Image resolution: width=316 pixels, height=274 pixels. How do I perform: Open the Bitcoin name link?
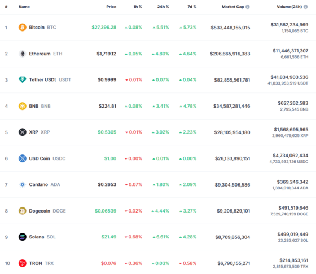click(x=37, y=28)
